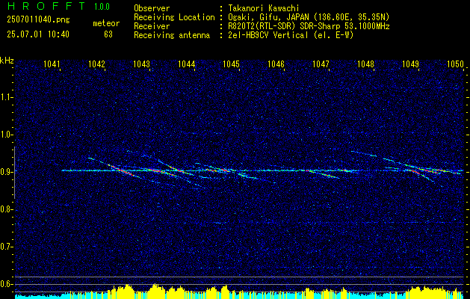Click time axis marker 1045

(232, 64)
